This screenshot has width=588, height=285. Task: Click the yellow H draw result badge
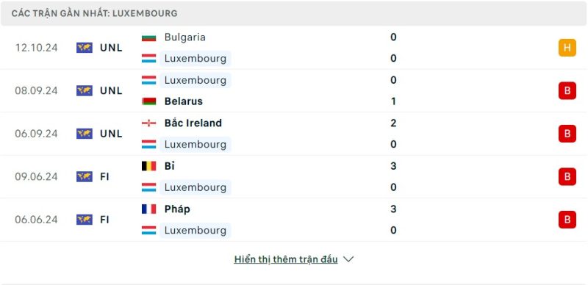pyautogui.click(x=567, y=48)
